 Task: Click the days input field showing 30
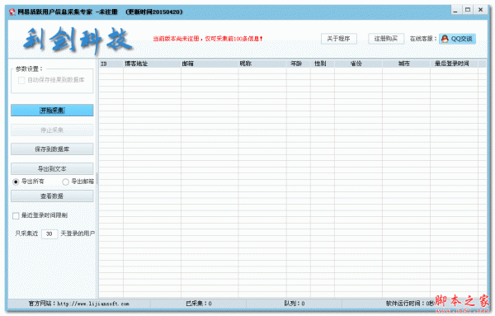(x=49, y=234)
